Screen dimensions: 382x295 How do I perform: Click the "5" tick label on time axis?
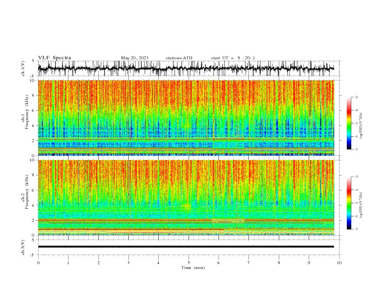coord(189,263)
